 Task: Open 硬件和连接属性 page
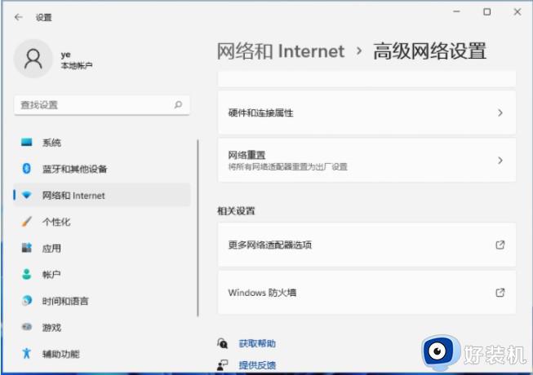pyautogui.click(x=366, y=112)
